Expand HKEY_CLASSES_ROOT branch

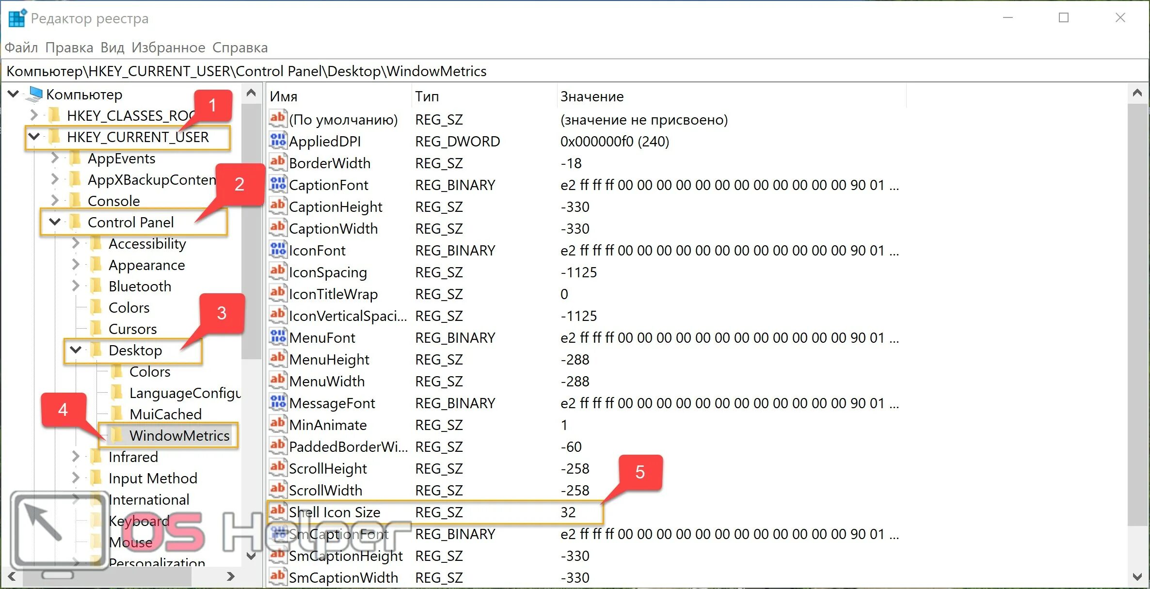[34, 115]
